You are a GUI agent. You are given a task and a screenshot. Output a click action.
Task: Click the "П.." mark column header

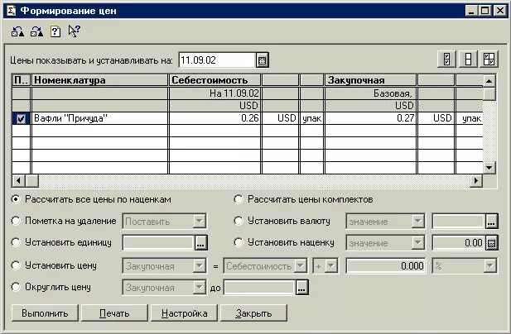pyautogui.click(x=22, y=80)
